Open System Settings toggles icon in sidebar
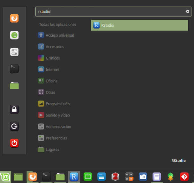 pyautogui.click(x=14, y=52)
